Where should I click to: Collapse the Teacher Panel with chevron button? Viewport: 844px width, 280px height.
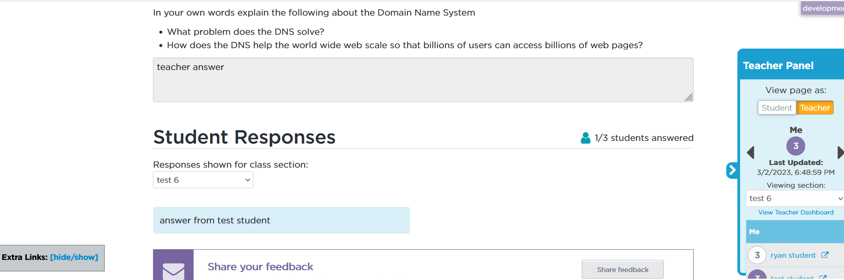732,170
